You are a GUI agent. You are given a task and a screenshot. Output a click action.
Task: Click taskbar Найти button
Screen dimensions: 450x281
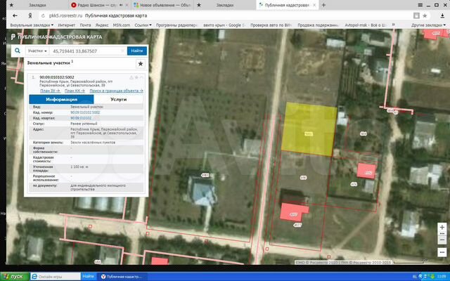click(89, 276)
